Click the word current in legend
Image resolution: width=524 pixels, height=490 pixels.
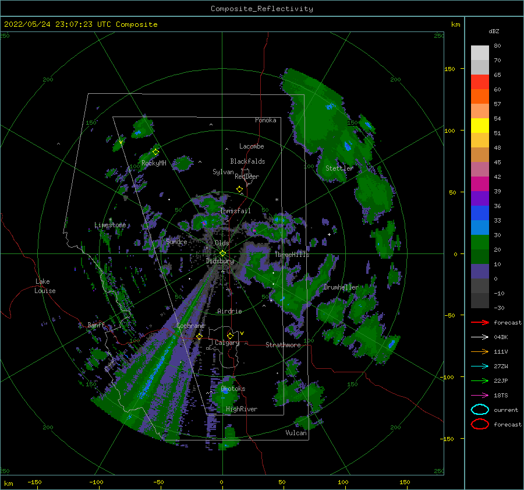506,410
